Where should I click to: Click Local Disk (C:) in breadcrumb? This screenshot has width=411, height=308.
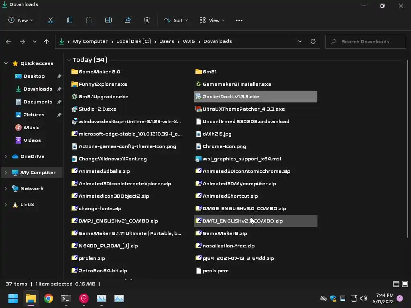pyautogui.click(x=133, y=41)
